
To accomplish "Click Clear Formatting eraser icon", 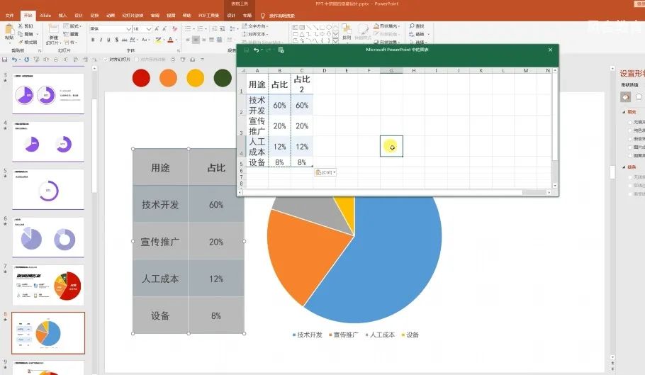I will coord(175,29).
